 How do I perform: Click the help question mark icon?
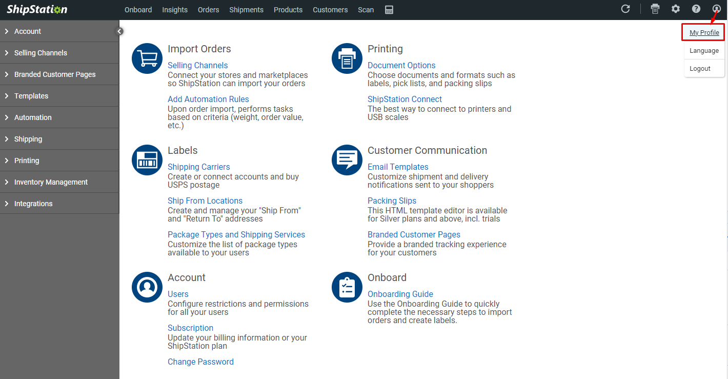(x=696, y=9)
